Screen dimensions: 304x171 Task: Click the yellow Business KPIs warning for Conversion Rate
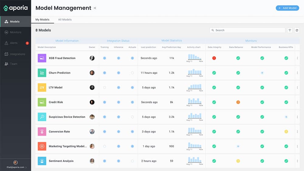pyautogui.click(x=286, y=132)
